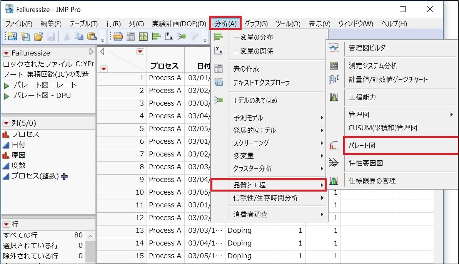Expand the first toolbar overflow arrow
459x264 pixels.
click(x=102, y=40)
